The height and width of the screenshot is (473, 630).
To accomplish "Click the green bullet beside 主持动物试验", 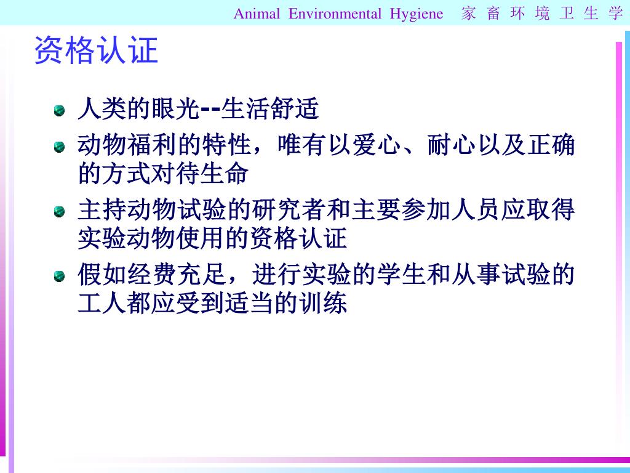I will coord(60,212).
